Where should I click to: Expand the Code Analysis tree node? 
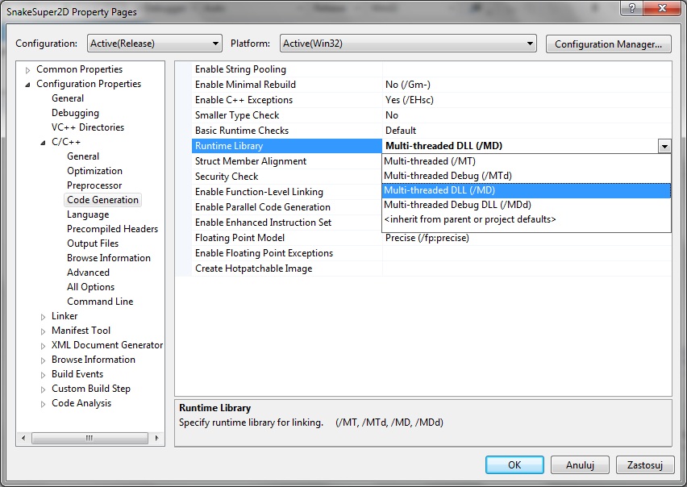pyautogui.click(x=43, y=404)
